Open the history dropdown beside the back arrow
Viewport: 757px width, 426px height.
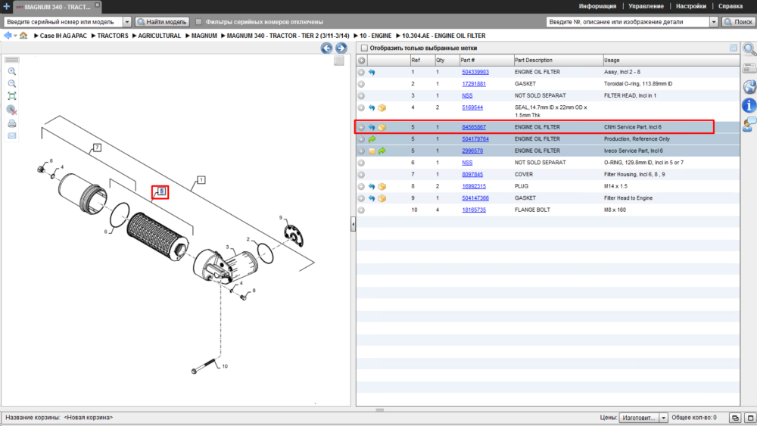(x=15, y=36)
